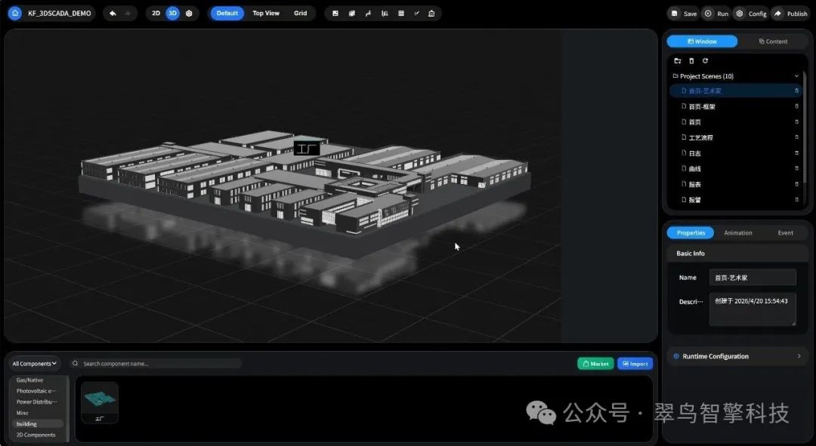Select the building component category
The width and height of the screenshot is (816, 446).
(x=37, y=423)
